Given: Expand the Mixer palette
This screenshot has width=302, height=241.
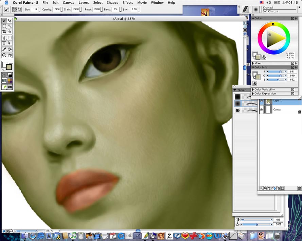Looking at the screenshot, I should click(253, 63).
